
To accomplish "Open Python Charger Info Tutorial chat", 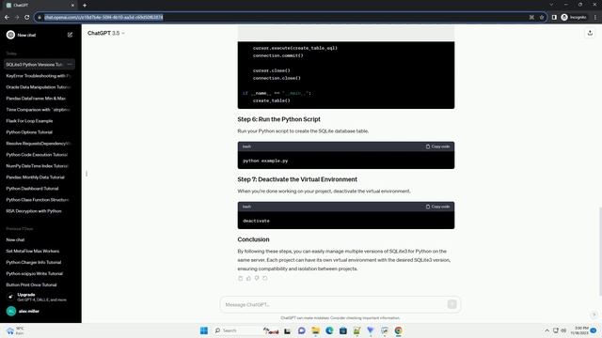I will click(40, 263).
